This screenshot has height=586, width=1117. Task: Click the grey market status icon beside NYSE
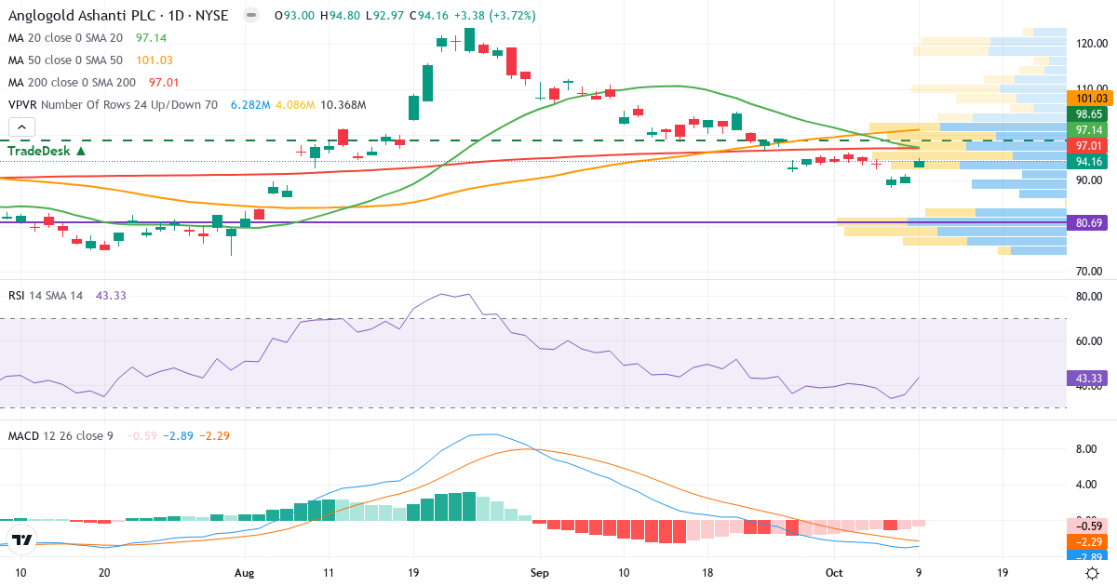(x=249, y=16)
